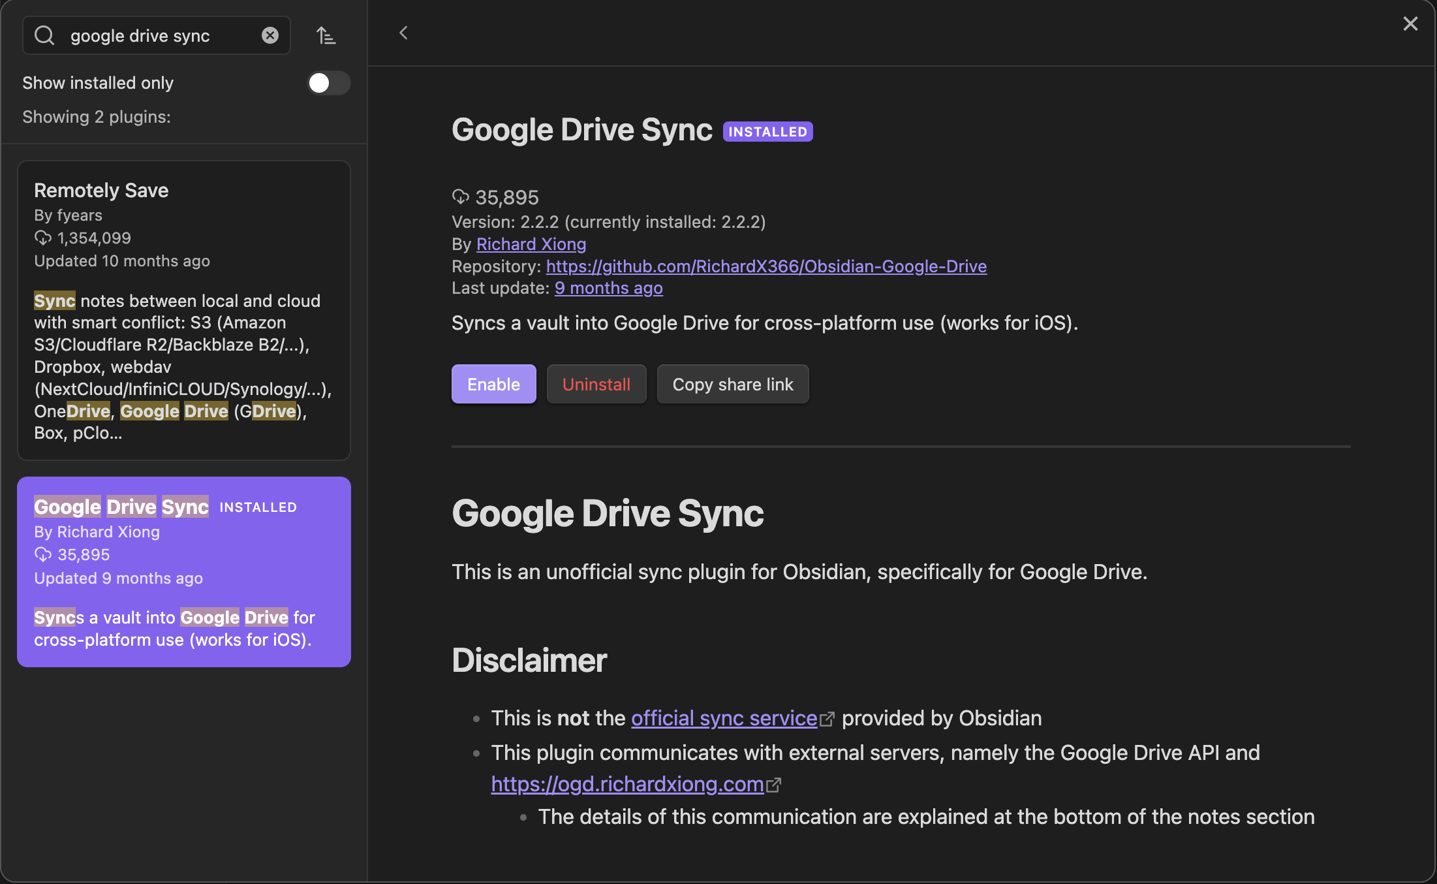Click 'By fyears' author text

pos(69,215)
